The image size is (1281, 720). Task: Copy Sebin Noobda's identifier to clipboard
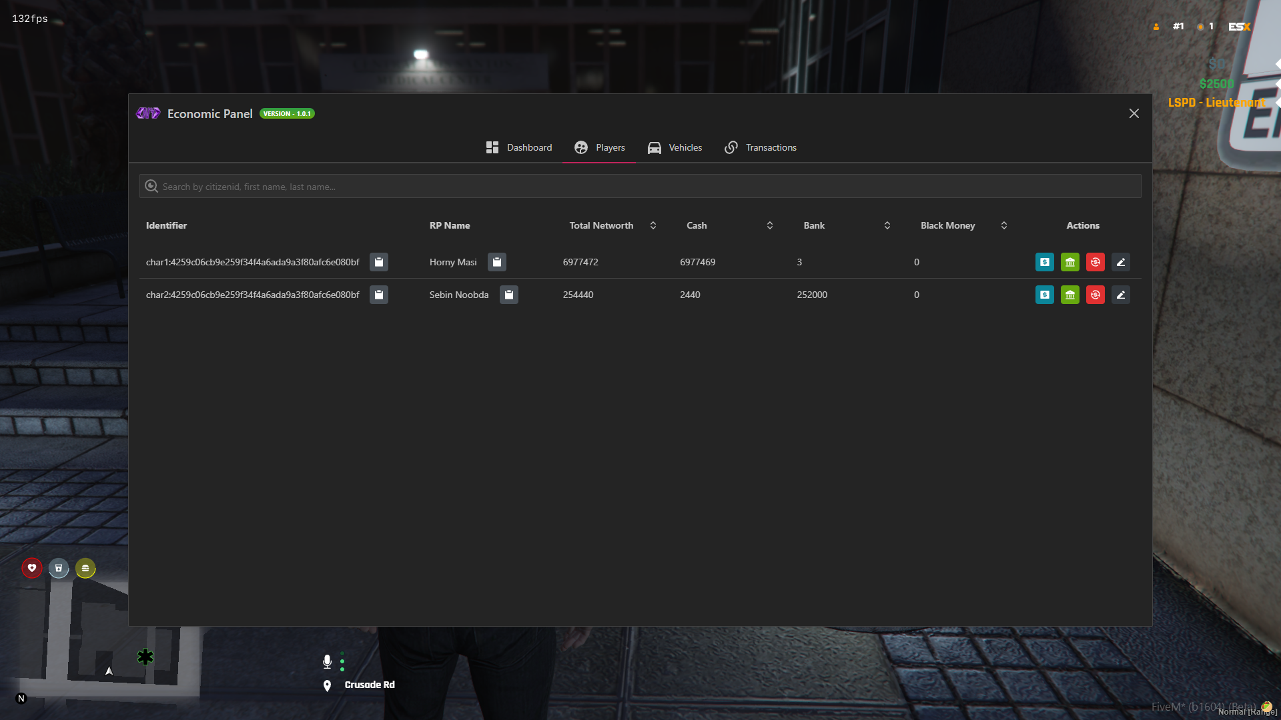(x=379, y=295)
